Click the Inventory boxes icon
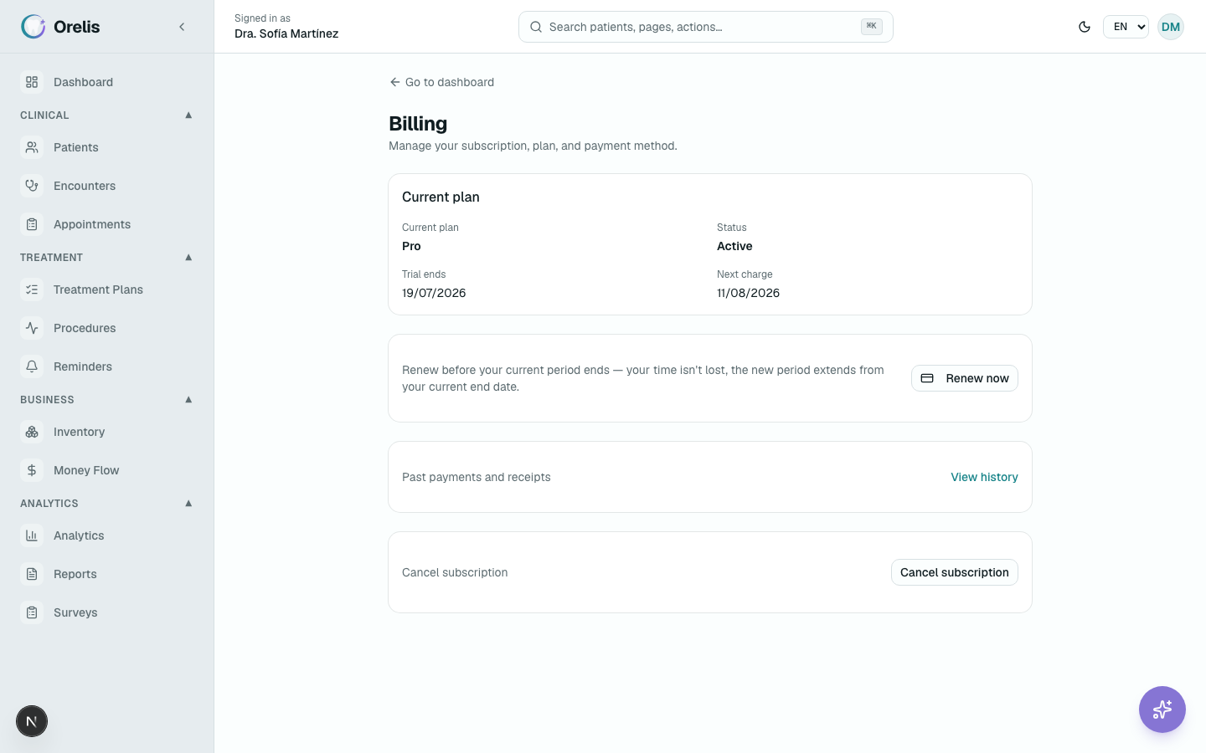This screenshot has width=1206, height=753. [x=32, y=432]
